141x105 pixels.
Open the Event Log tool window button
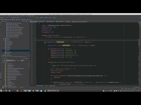pyautogui.click(x=136, y=87)
